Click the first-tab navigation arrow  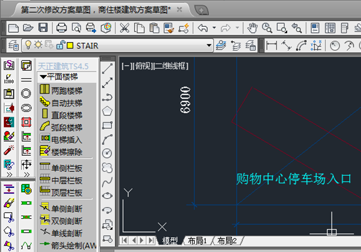(125, 240)
